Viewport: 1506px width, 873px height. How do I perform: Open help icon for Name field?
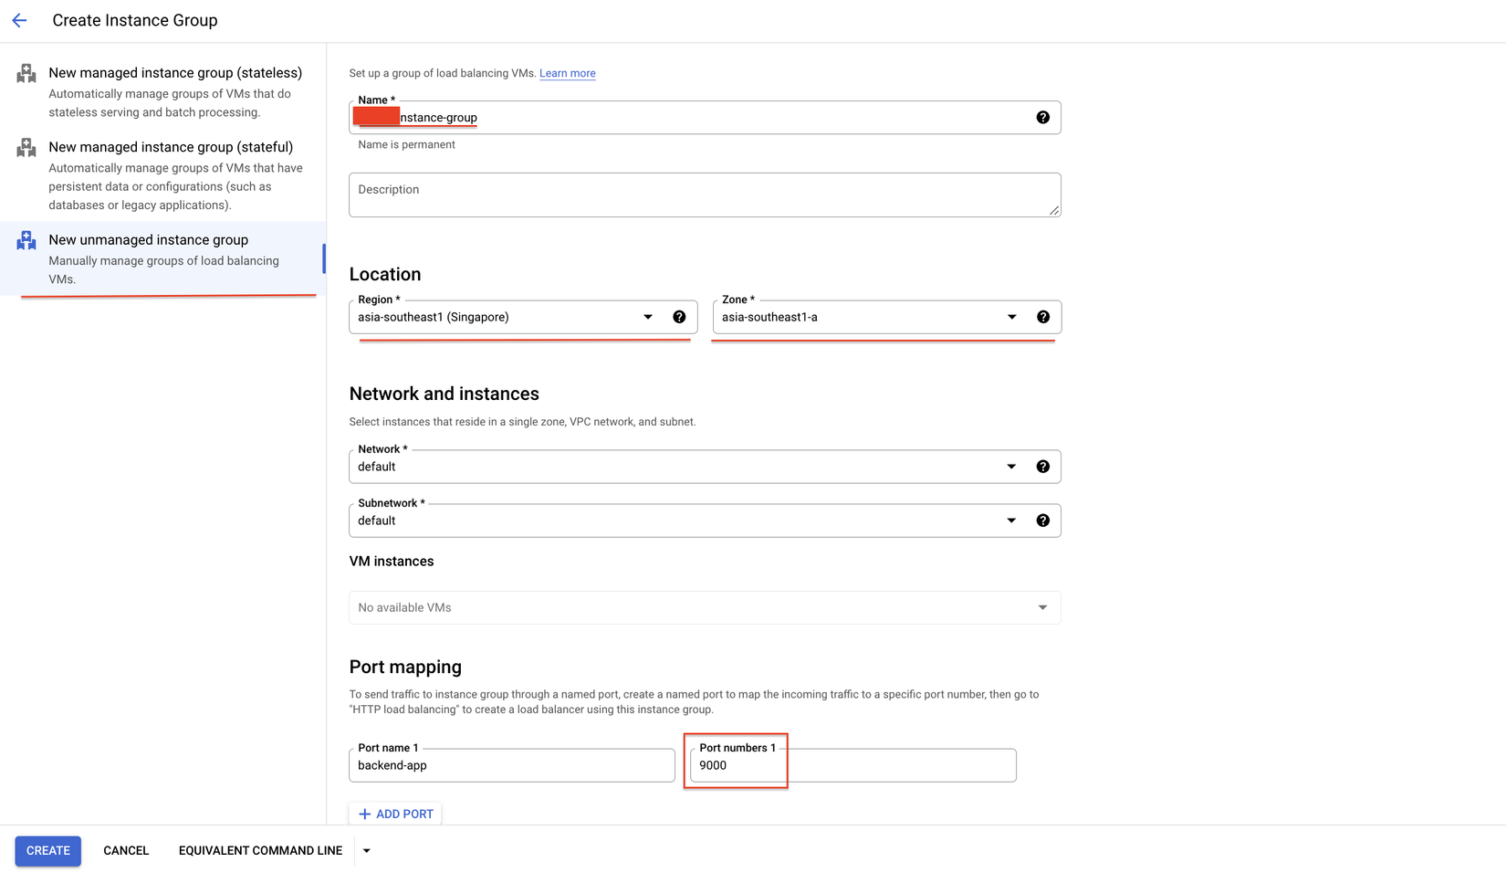click(1042, 118)
